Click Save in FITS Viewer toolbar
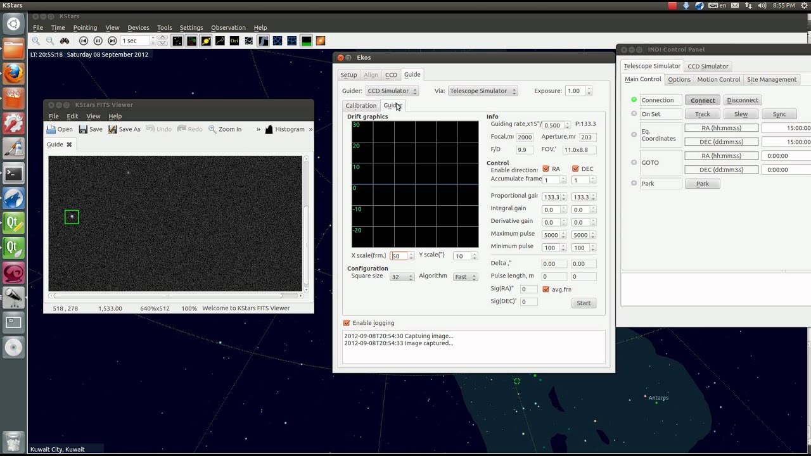811x456 pixels. click(91, 129)
